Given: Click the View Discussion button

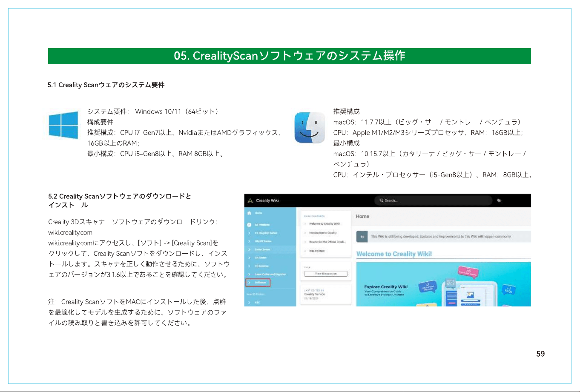Looking at the screenshot, I should (x=326, y=274).
